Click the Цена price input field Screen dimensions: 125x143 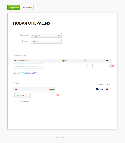click(59, 66)
